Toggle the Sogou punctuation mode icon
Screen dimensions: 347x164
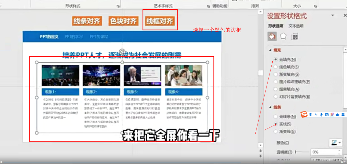click(x=316, y=115)
